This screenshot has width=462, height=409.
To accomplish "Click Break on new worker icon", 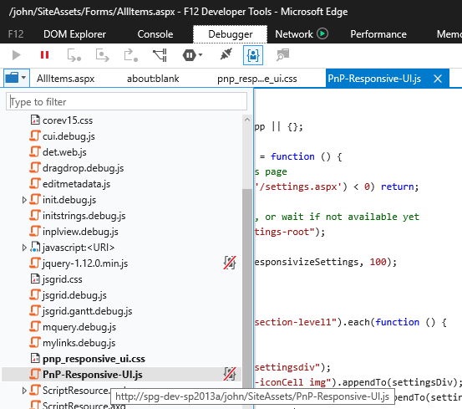I will pyautogui.click(x=160, y=55).
